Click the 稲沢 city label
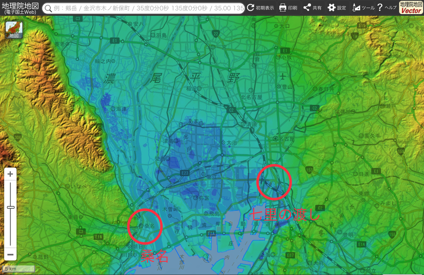 click(191, 88)
